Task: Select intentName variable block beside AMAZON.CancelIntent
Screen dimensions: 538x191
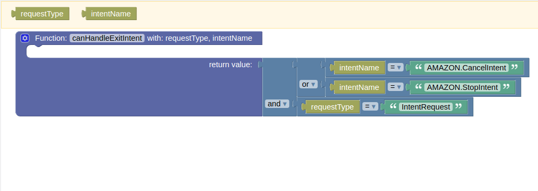Action: coord(358,68)
